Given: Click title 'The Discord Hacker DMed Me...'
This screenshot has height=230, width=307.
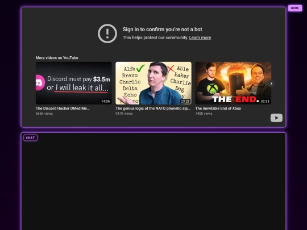Looking at the screenshot, I should [63, 108].
